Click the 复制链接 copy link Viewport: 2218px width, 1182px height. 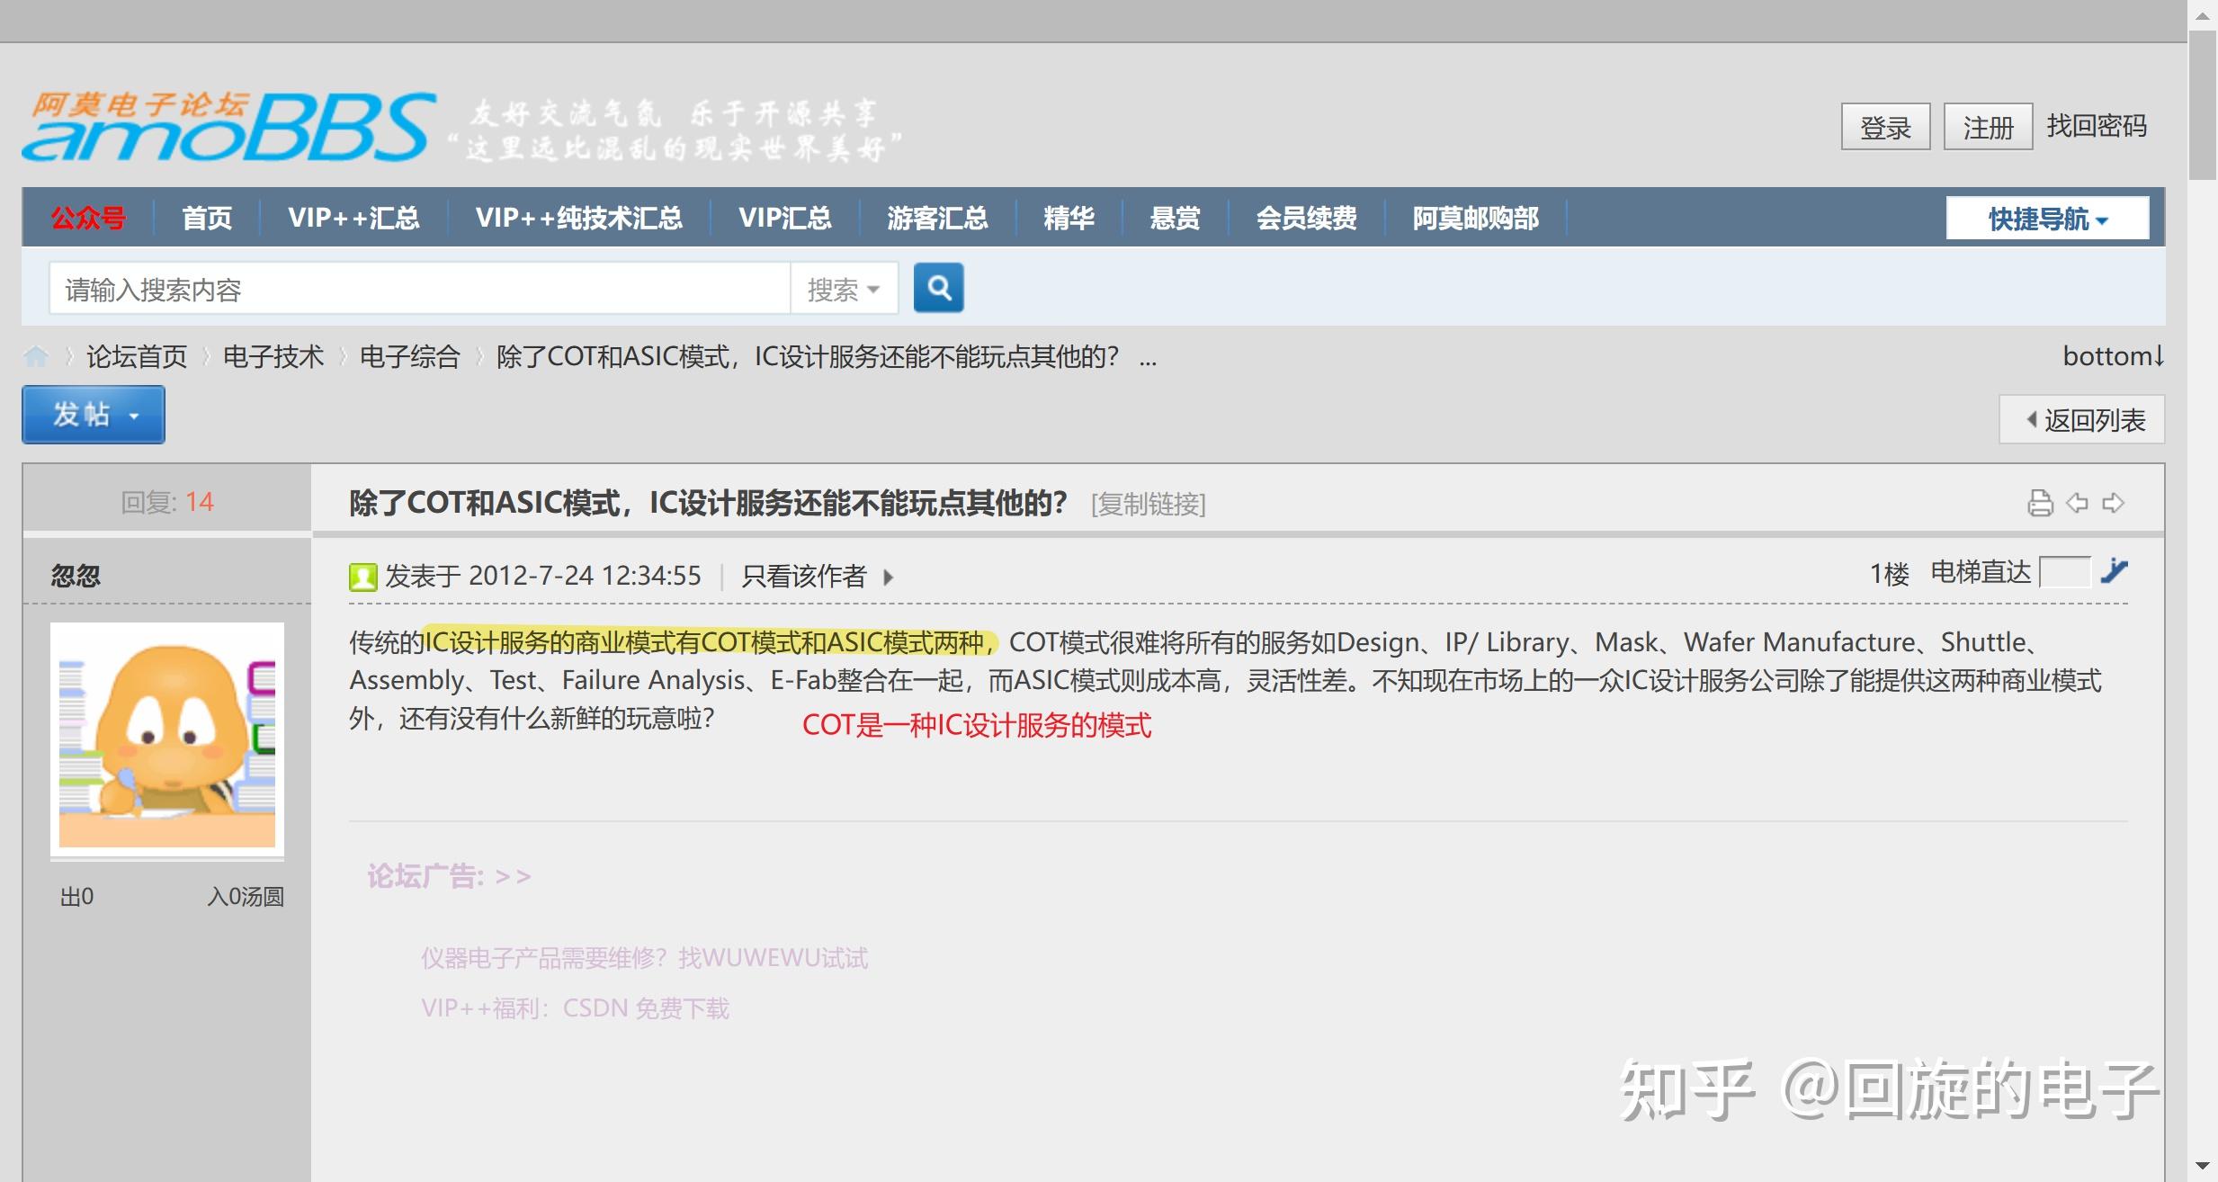click(1149, 505)
